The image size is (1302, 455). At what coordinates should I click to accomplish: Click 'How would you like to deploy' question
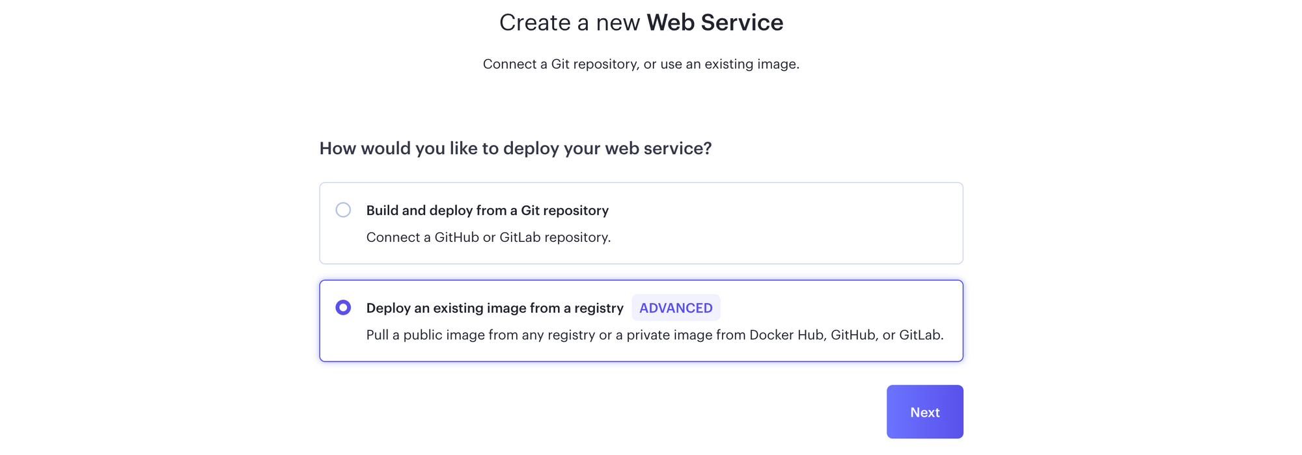516,148
